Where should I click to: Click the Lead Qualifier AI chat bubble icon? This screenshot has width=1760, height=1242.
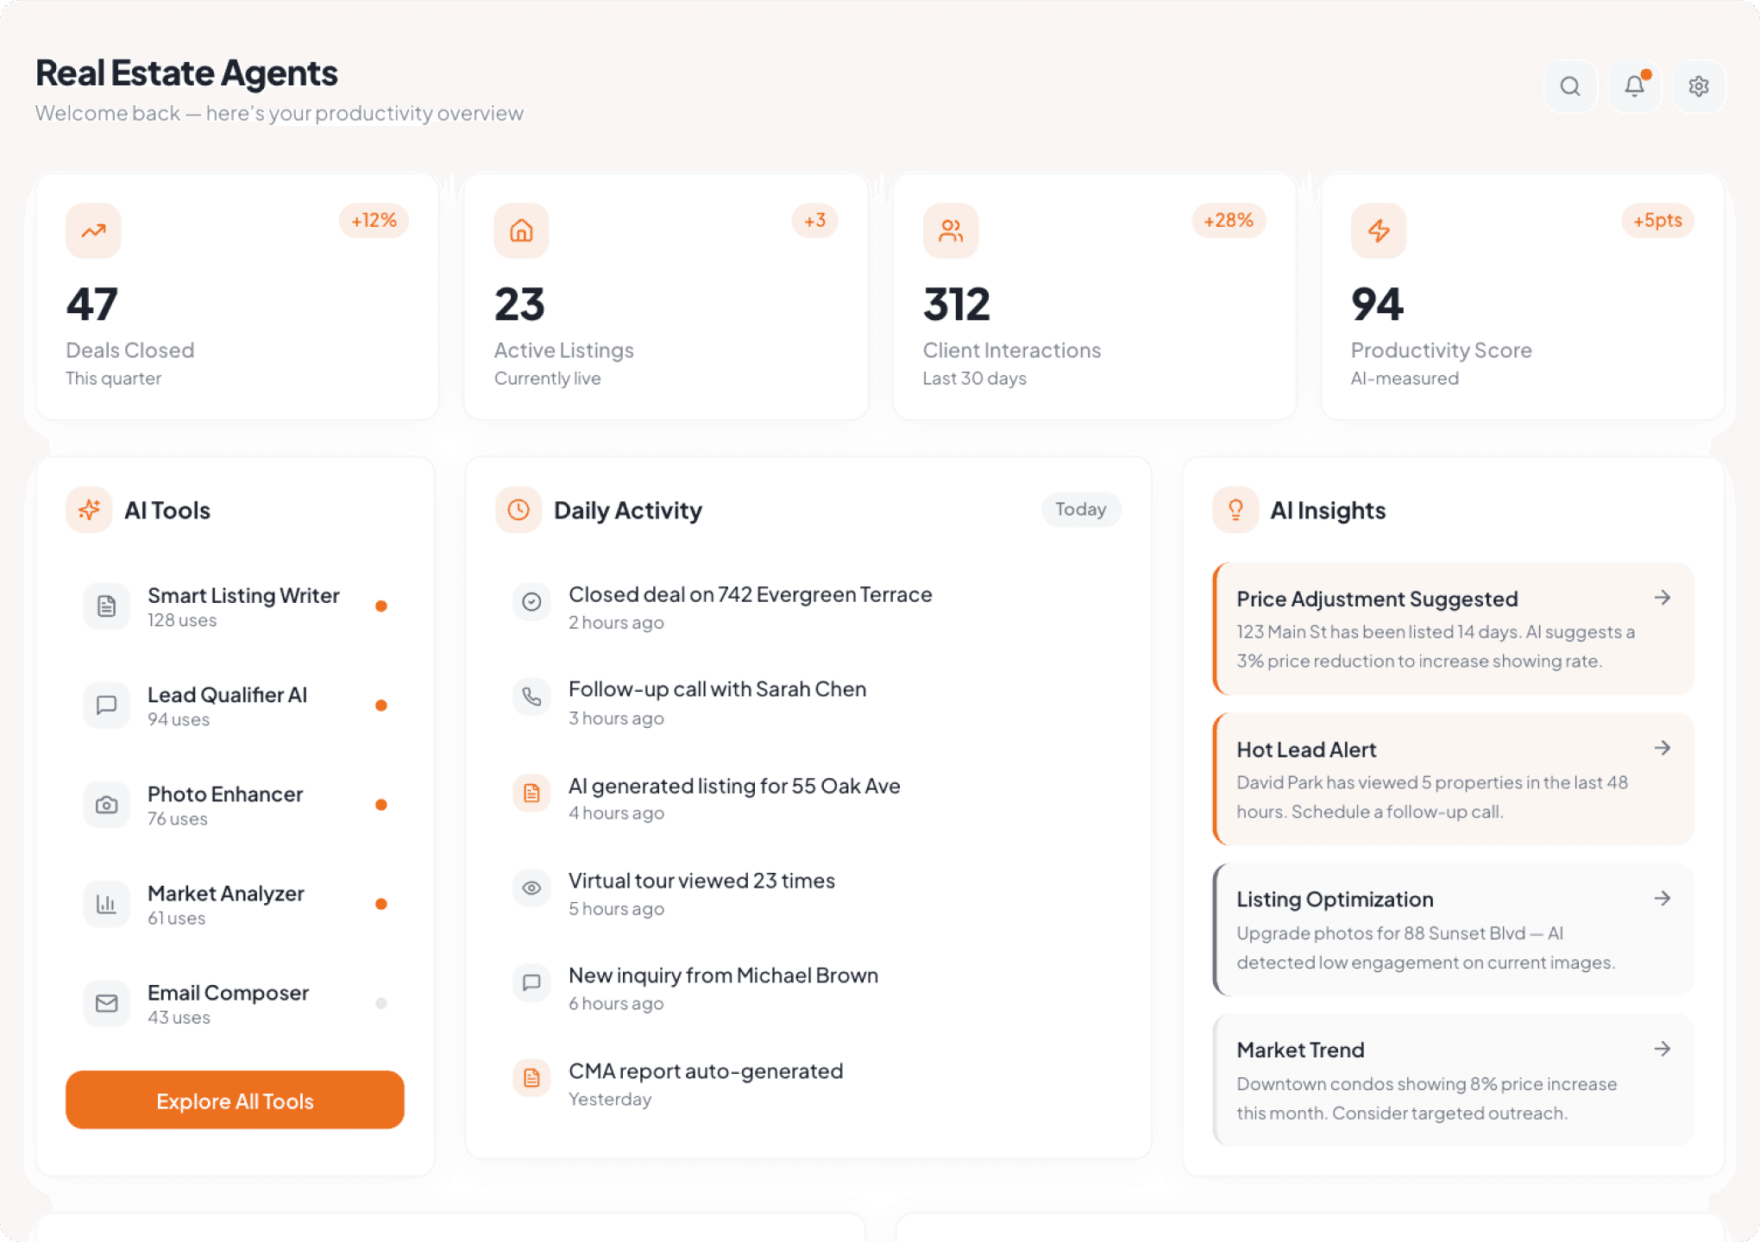[x=106, y=706]
